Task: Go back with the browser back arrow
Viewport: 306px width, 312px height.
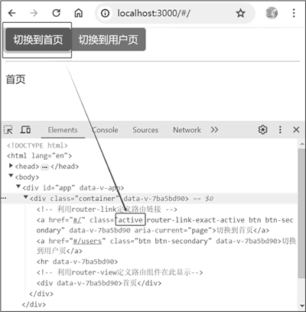Action: click(12, 13)
